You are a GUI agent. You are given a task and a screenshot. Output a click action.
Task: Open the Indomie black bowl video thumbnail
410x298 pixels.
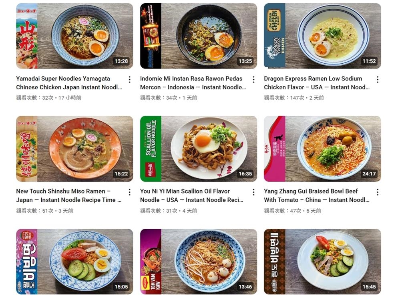[199, 36]
